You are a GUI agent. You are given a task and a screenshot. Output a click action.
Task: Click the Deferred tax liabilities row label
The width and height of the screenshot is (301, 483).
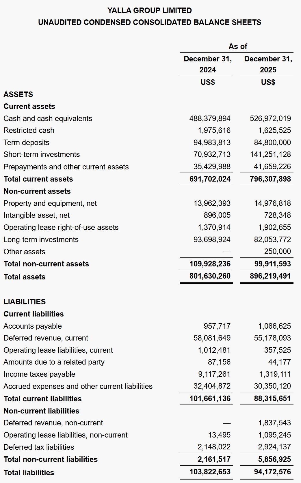39,447
